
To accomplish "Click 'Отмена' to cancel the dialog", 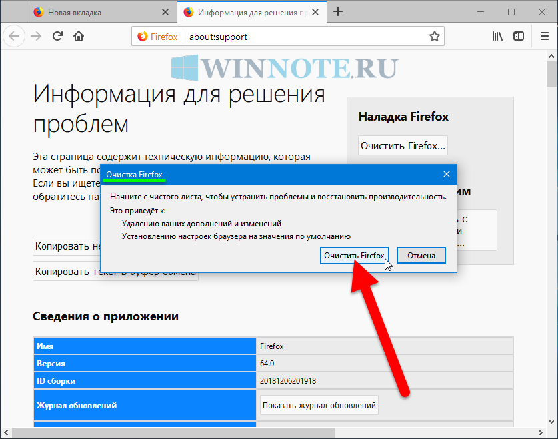I will (421, 256).
